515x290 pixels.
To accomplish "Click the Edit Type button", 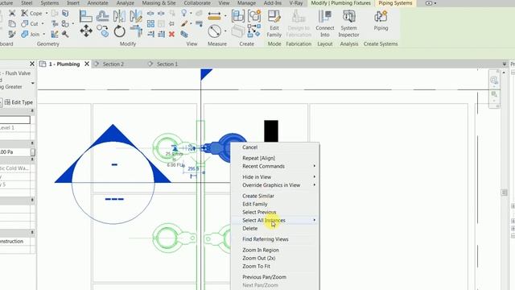I will coord(19,102).
